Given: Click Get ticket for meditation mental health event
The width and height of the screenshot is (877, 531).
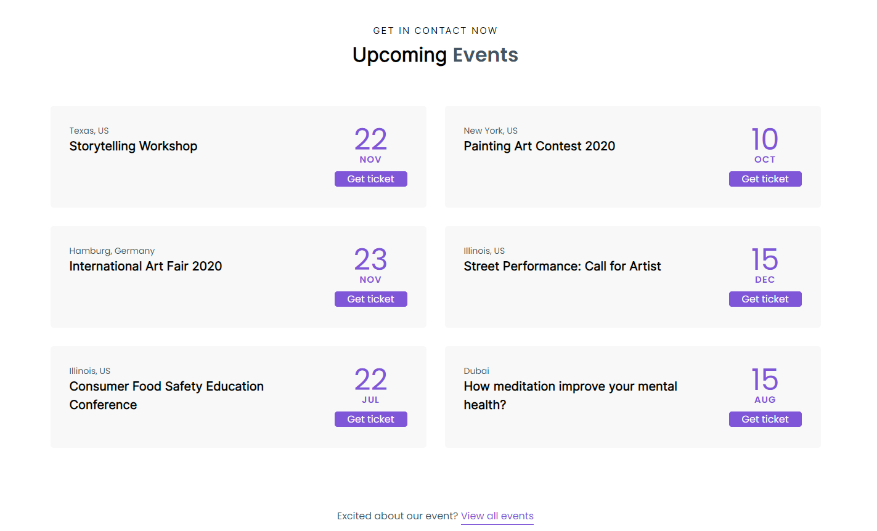Looking at the screenshot, I should tap(765, 419).
